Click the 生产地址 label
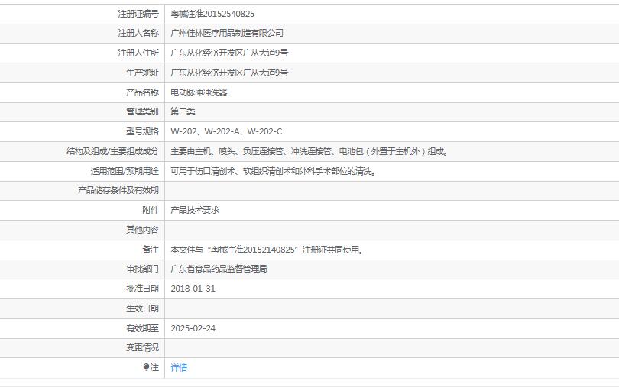This screenshot has height=387, width=619. tap(142, 73)
